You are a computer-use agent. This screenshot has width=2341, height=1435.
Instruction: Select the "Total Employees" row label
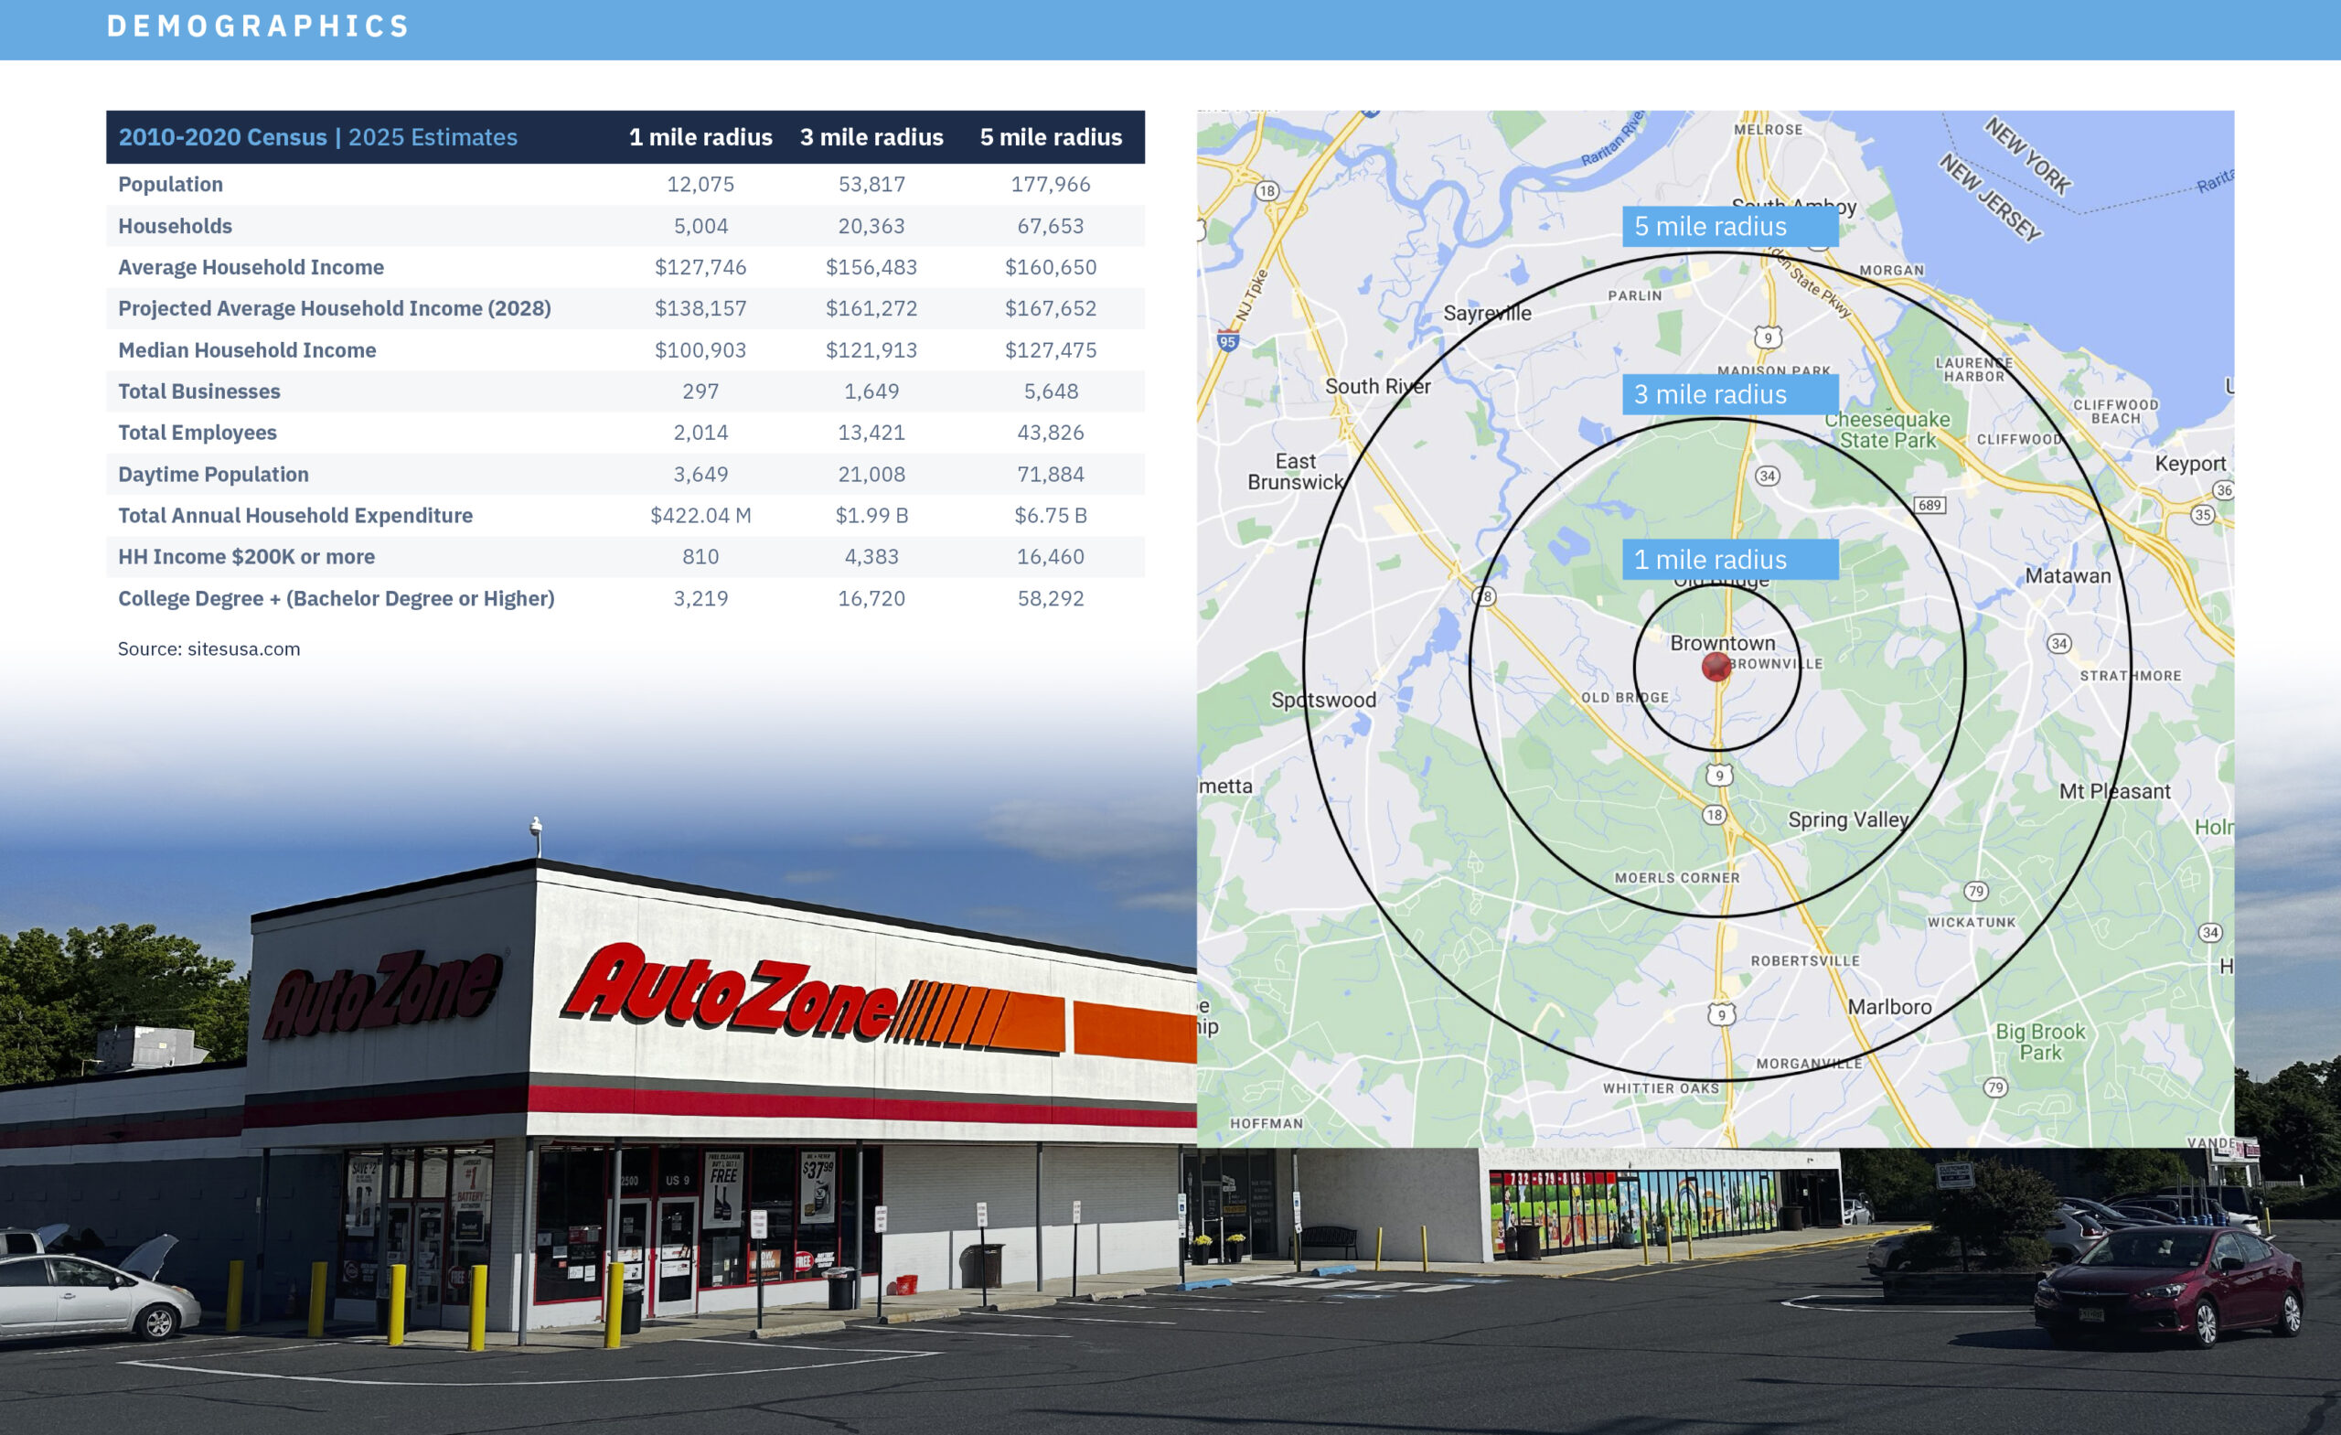(197, 433)
